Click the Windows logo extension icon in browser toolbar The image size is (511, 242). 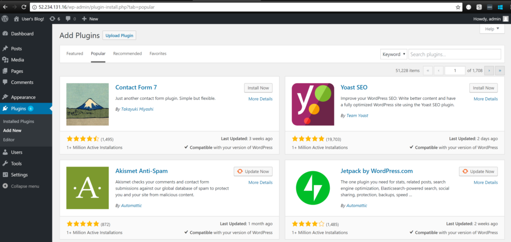pos(500,7)
